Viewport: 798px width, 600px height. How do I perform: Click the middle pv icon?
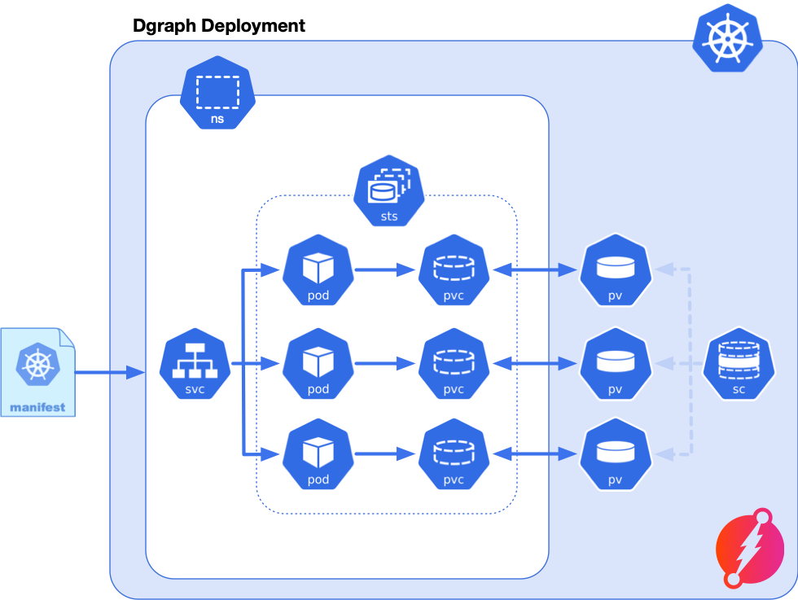click(x=616, y=365)
